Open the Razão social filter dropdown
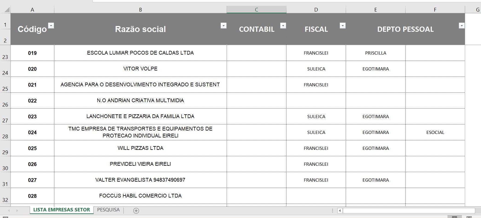This screenshot has width=481, height=218. pyautogui.click(x=223, y=25)
